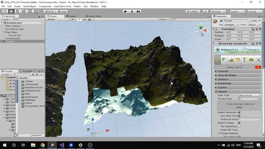Select Polaris yellow palette tool icon
Image resolution: width=265 pixels, height=149 pixels.
(238, 60)
